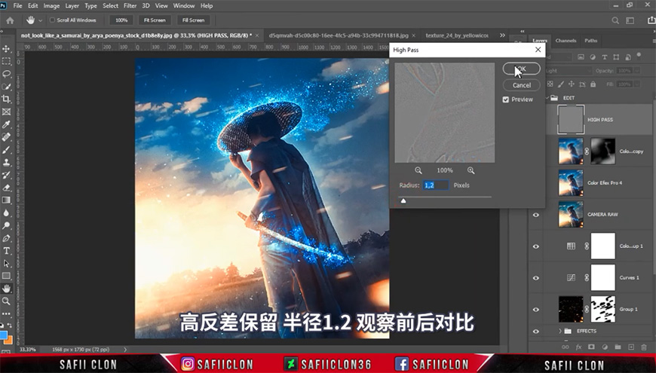This screenshot has width=656, height=373.
Task: Select the Horizontal Type tool
Action: coord(6,250)
